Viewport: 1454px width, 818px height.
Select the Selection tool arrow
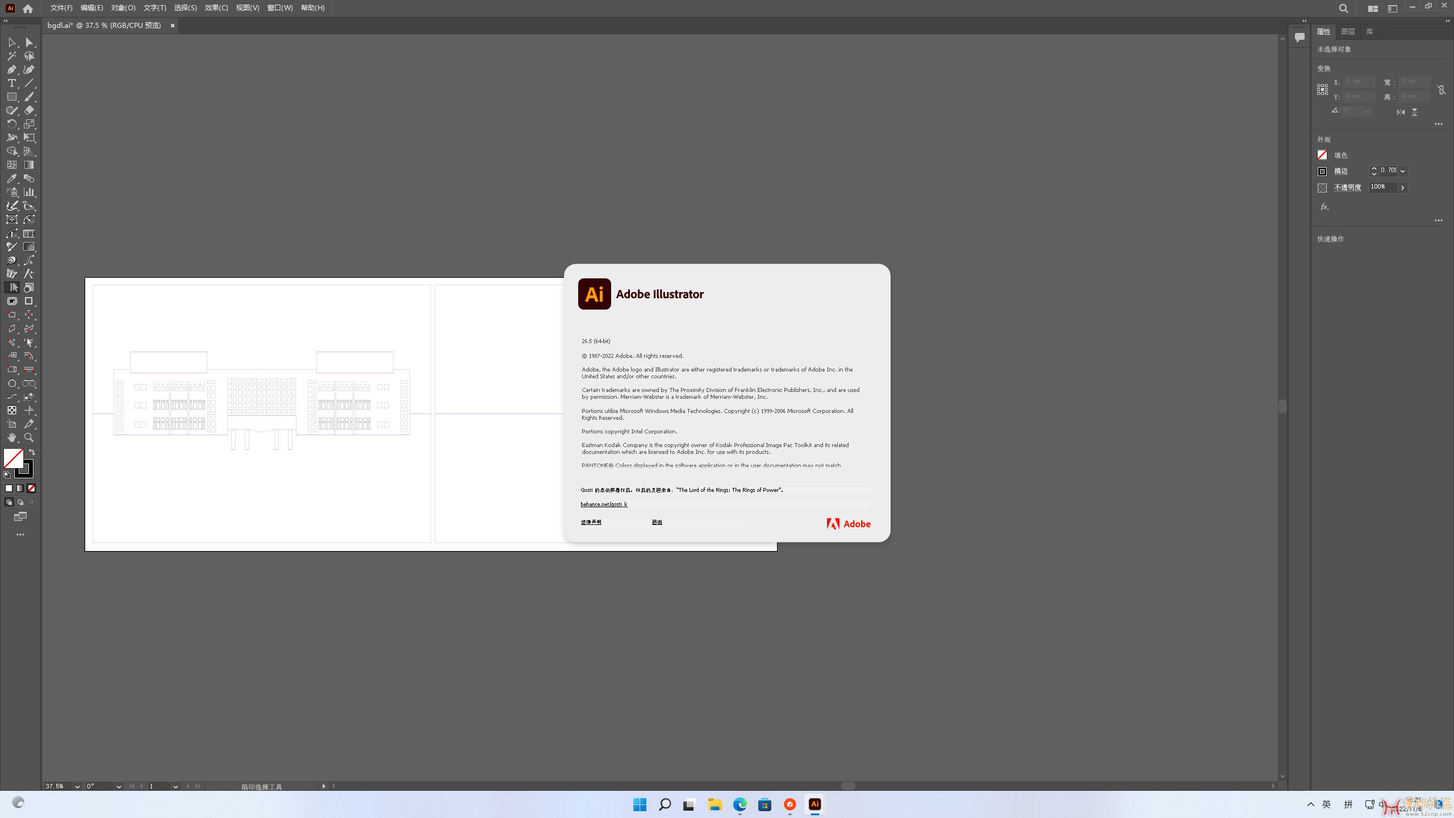(x=12, y=43)
